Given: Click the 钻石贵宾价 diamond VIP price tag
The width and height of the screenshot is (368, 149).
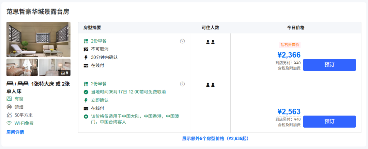Looking at the screenshot, I should tap(290, 45).
